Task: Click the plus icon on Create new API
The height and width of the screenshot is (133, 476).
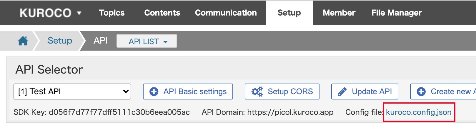Action: (421, 92)
